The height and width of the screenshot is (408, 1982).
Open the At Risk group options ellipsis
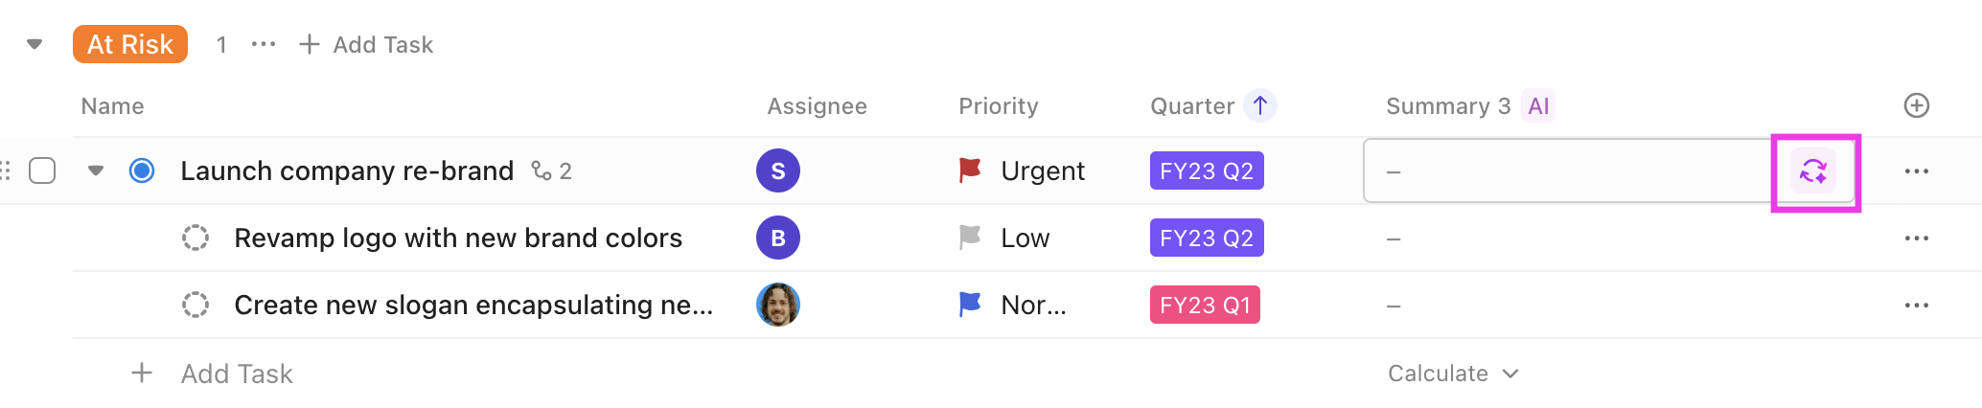[x=264, y=44]
